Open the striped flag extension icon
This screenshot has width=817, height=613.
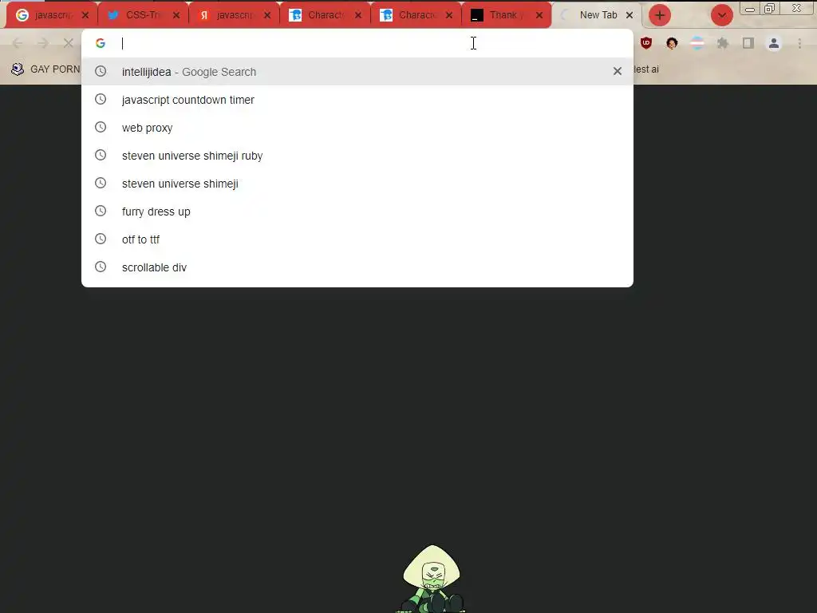pos(697,43)
